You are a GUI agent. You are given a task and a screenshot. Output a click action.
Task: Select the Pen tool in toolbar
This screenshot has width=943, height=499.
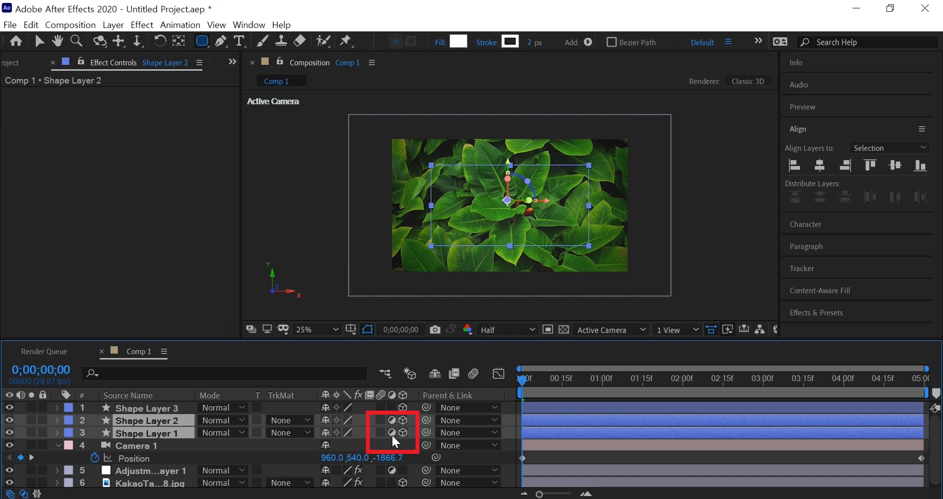click(x=221, y=41)
